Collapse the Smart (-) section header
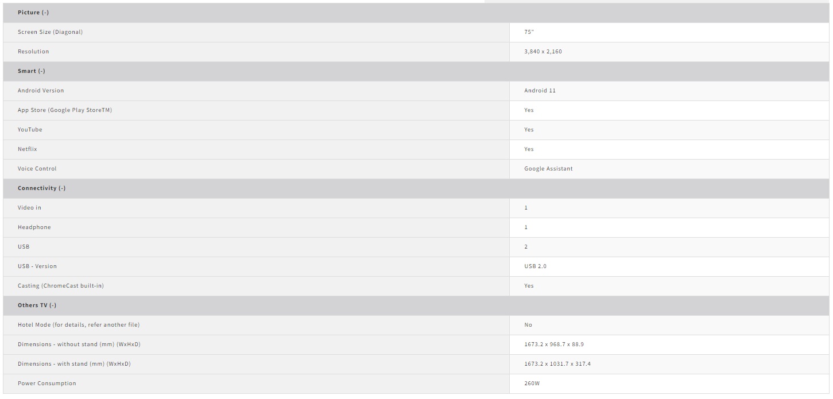833x399 pixels. (31, 71)
